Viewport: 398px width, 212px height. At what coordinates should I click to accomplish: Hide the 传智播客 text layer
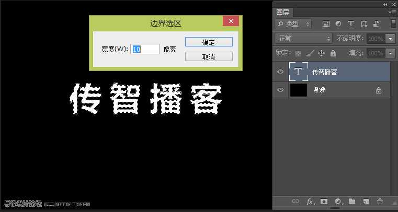[x=280, y=72]
